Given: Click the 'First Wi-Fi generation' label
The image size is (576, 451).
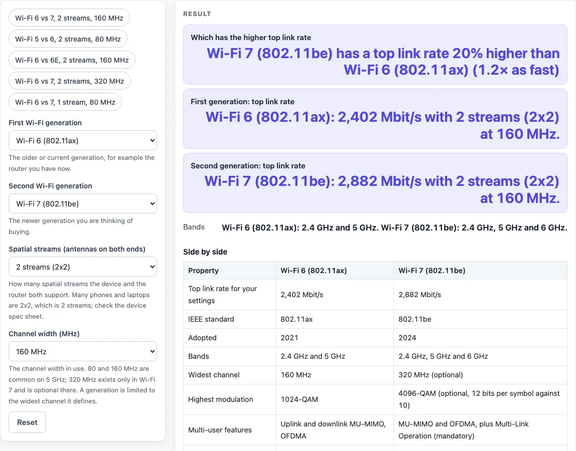Looking at the screenshot, I should coord(45,123).
